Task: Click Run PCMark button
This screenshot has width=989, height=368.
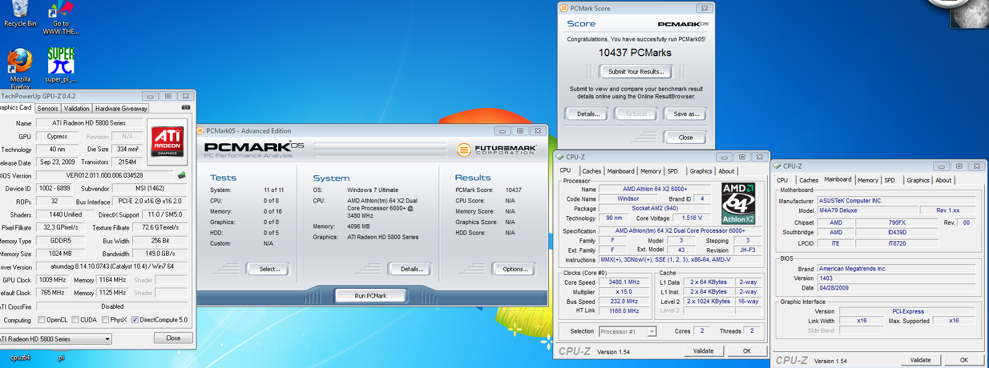Action: click(371, 296)
